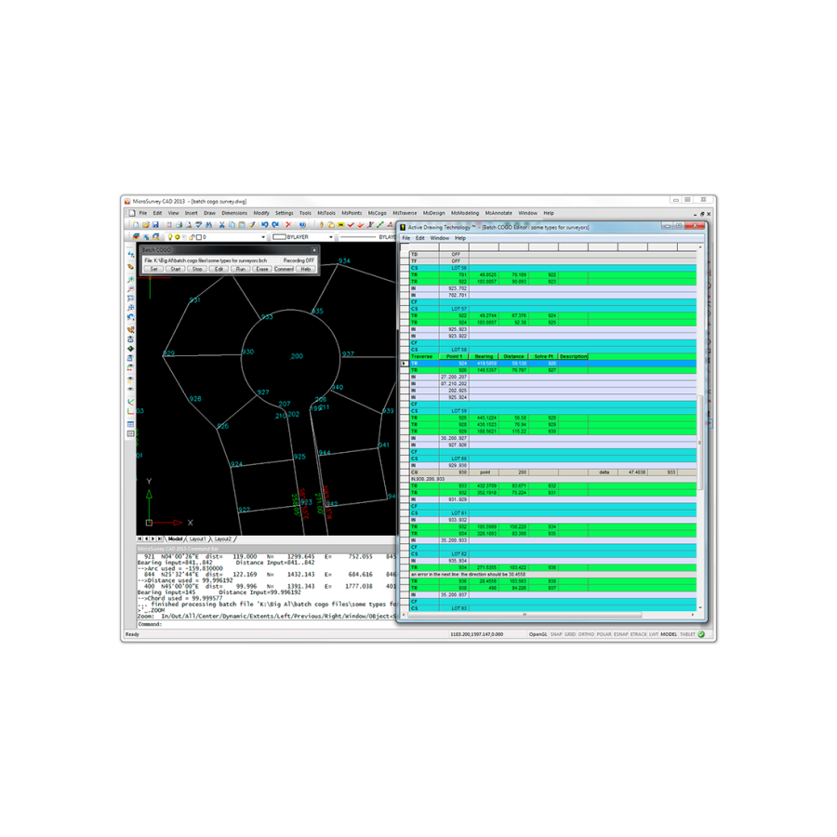This screenshot has height=837, width=837.
Task: Click the Comment button in Batch COGO
Action: [x=284, y=269]
